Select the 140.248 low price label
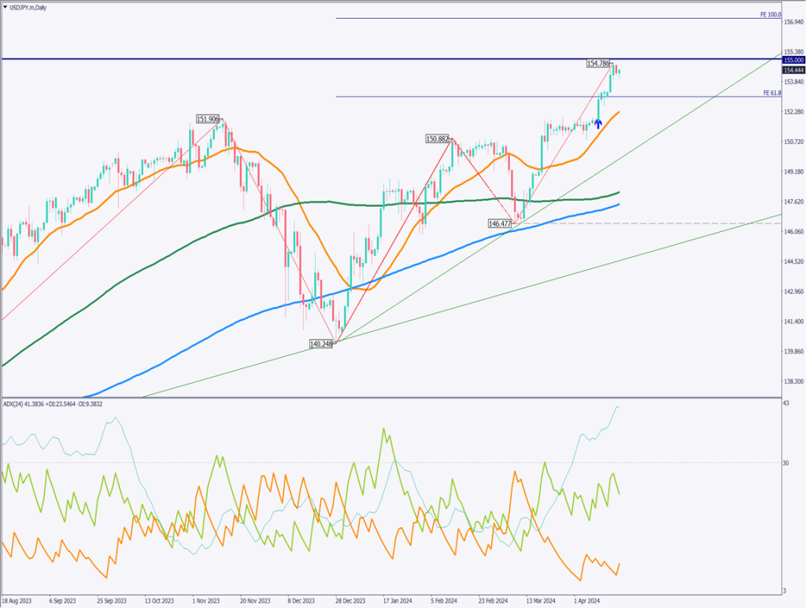The width and height of the screenshot is (806, 608). coord(322,345)
